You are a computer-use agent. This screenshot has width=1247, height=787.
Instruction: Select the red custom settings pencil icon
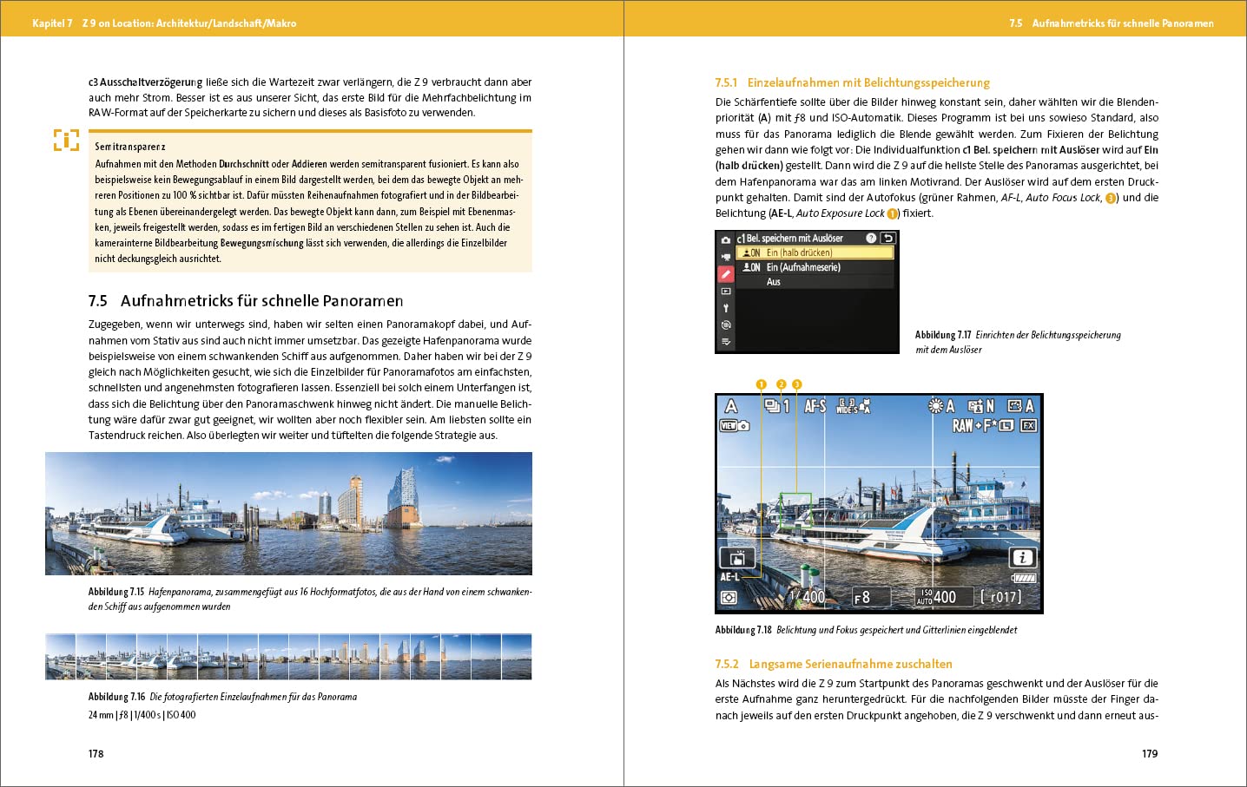click(x=726, y=273)
